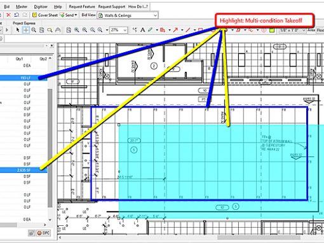Open the Master menu
The image size is (324, 243).
[x=22, y=6]
